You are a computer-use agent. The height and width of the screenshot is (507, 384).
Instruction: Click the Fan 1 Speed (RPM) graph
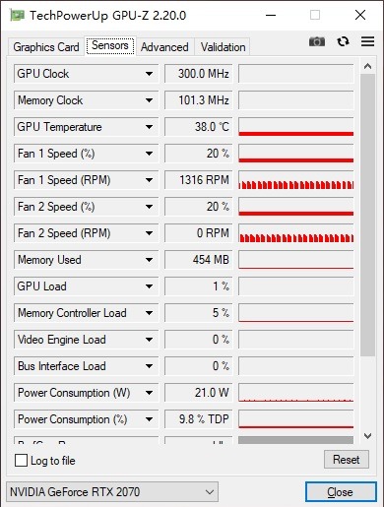[x=296, y=180]
